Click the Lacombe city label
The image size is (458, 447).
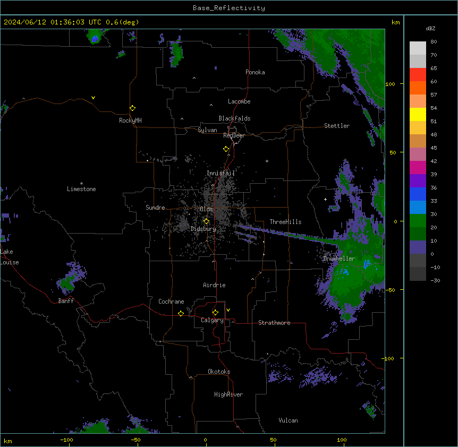[x=239, y=101]
